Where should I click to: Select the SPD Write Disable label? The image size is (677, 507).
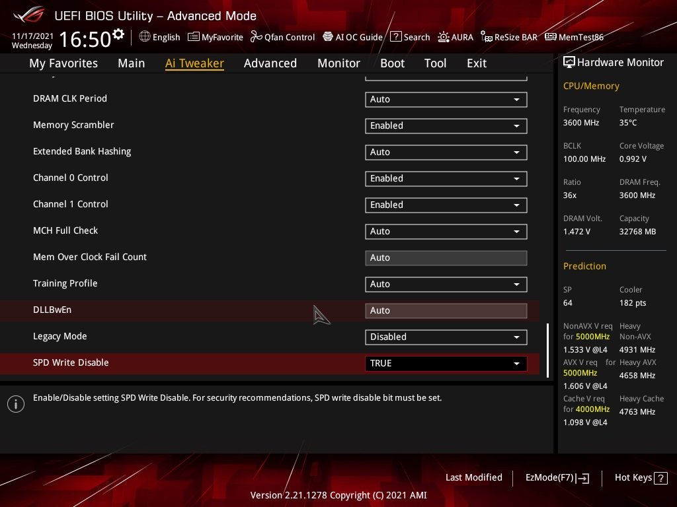point(71,362)
